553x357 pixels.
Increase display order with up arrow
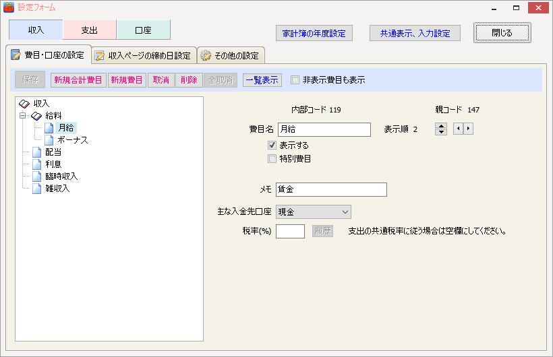tap(441, 126)
